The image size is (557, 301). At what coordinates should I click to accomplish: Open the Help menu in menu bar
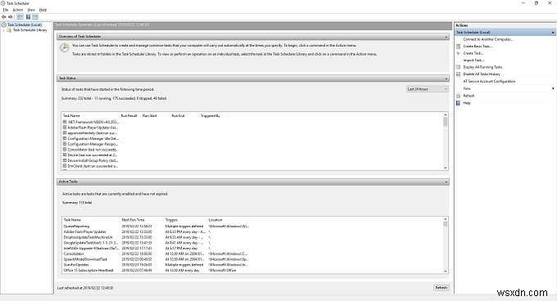pyautogui.click(x=43, y=10)
